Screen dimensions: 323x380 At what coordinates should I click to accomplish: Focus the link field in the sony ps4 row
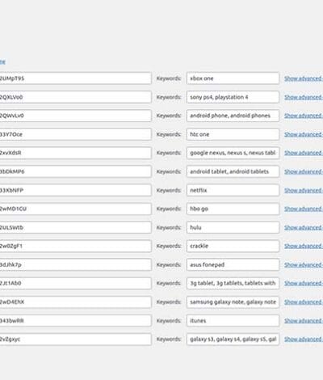(75, 97)
